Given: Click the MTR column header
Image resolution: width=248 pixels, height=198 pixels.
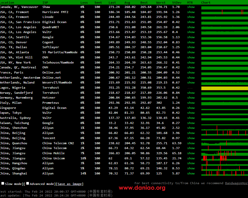Looking at the screenshot, I should pos(190,3).
